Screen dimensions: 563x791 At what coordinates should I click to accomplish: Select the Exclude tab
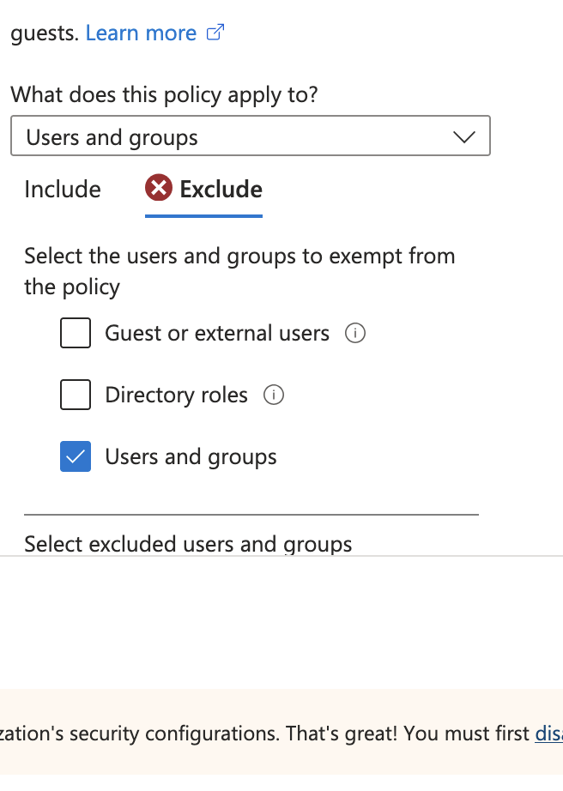click(x=203, y=190)
